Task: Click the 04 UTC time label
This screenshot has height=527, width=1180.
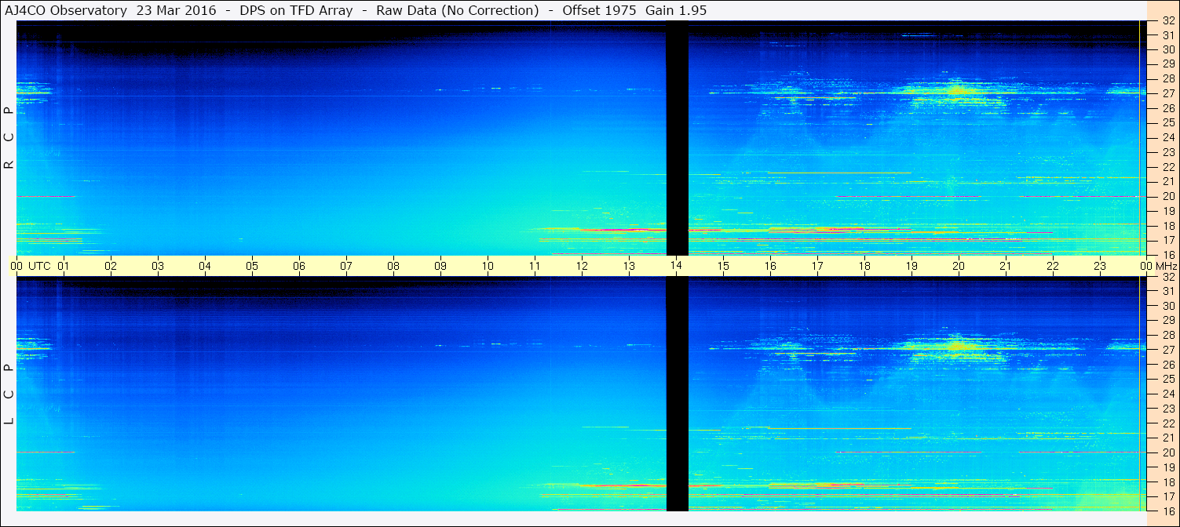Action: [205, 266]
